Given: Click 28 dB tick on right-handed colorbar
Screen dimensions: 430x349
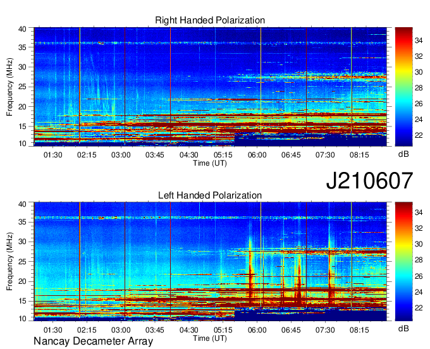Looking at the screenshot, I should 419,88.
